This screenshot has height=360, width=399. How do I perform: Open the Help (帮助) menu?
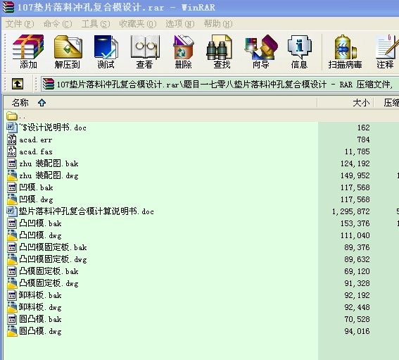coord(218,24)
